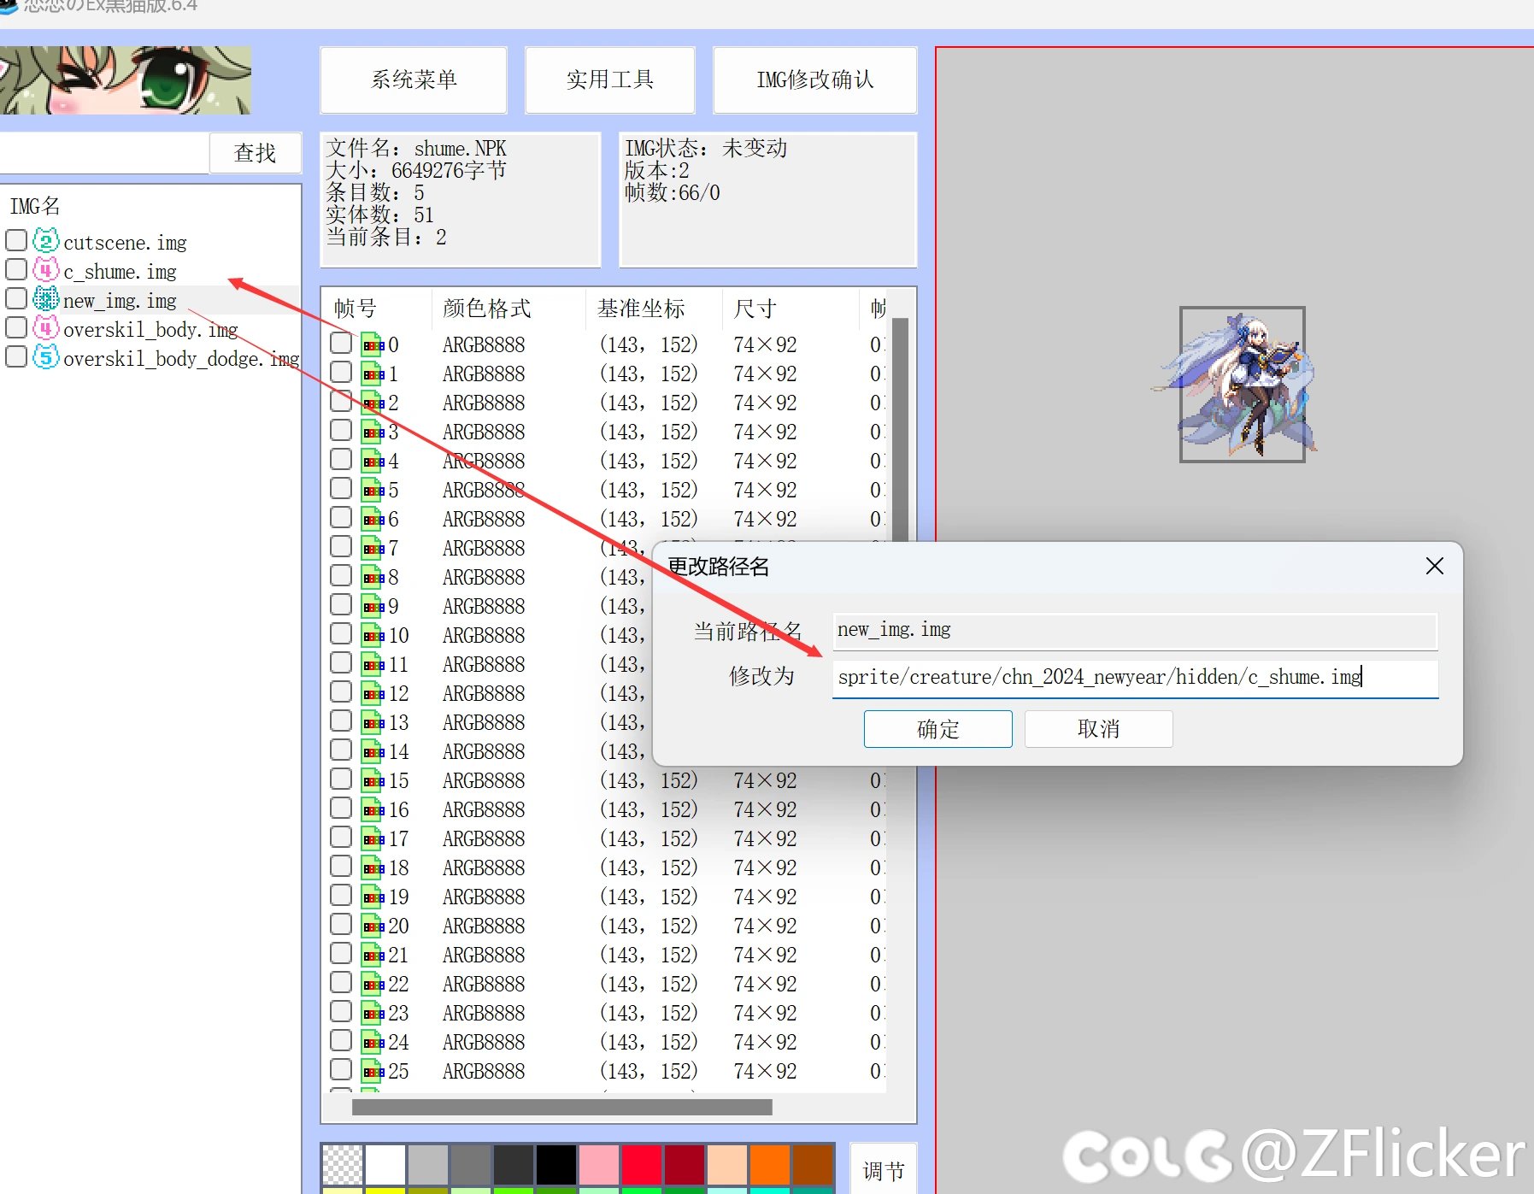Close the 更改路径名 dialog
Viewport: 1534px width, 1194px height.
tap(1435, 566)
